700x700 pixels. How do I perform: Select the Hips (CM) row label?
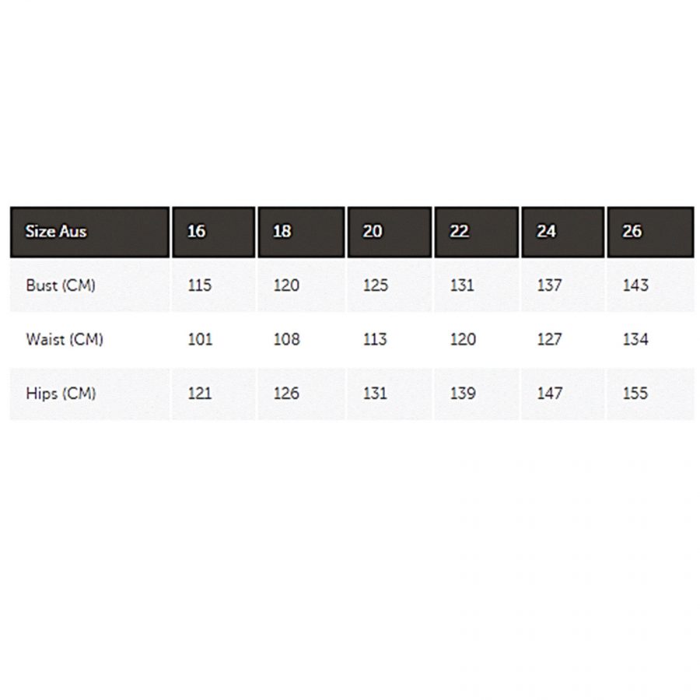pos(61,394)
